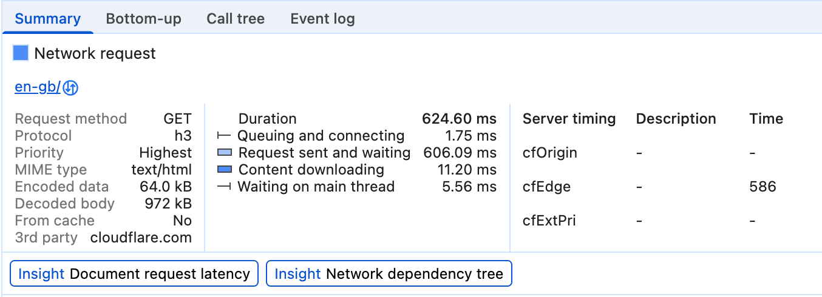
Task: Click the Content downloading legend box
Action: 224,170
